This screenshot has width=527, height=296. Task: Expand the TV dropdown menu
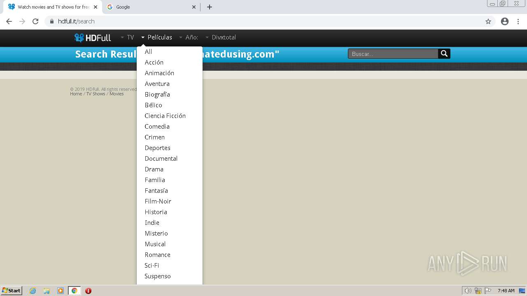127,37
